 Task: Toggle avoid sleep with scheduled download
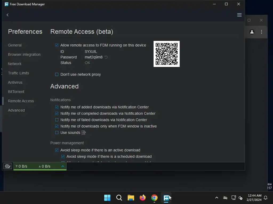pos(63,156)
